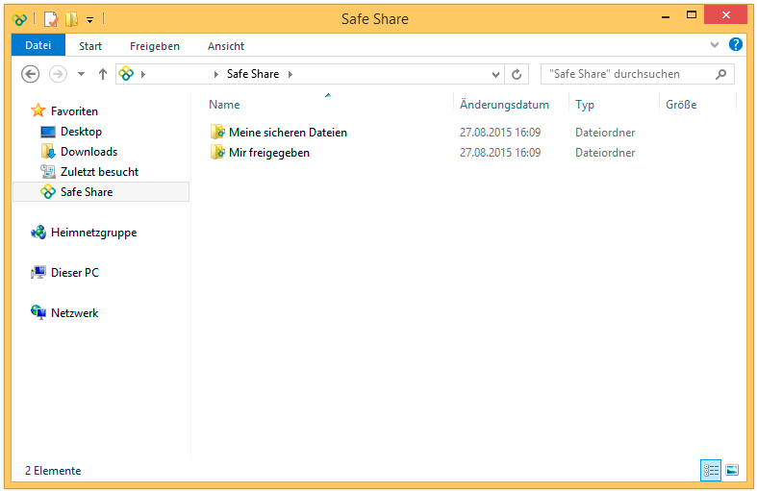
Task: Click the Zuletzt besucht icon
Action: pyautogui.click(x=48, y=171)
